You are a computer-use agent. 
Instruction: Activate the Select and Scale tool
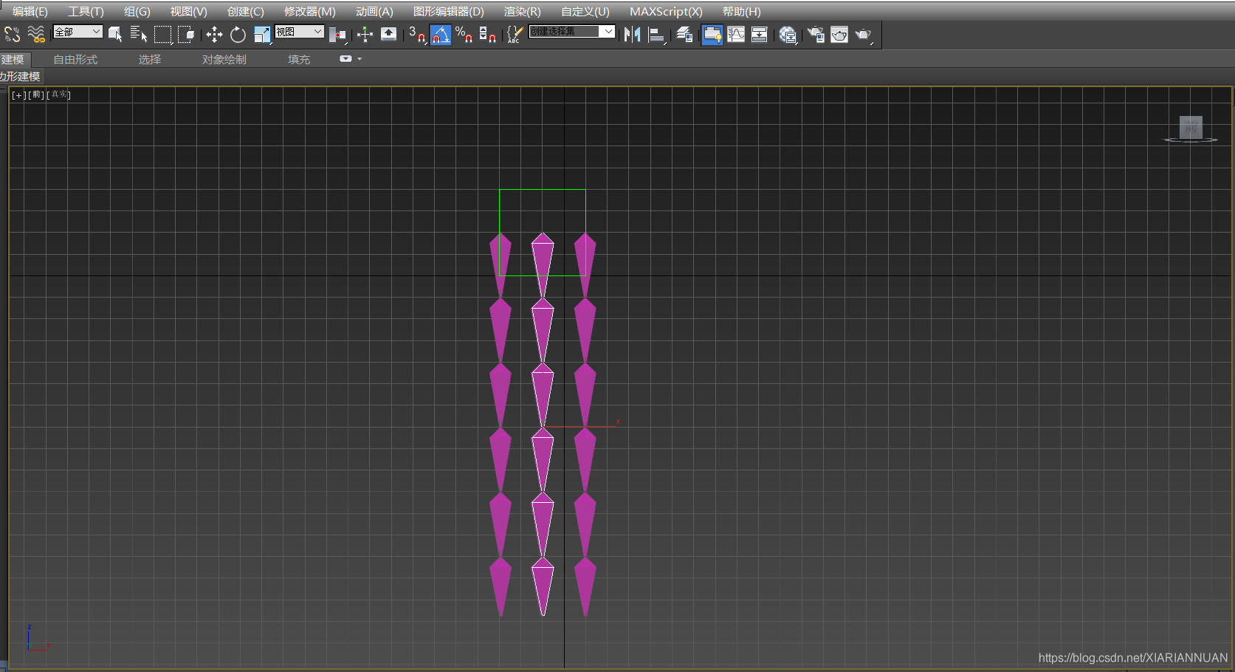click(x=262, y=34)
